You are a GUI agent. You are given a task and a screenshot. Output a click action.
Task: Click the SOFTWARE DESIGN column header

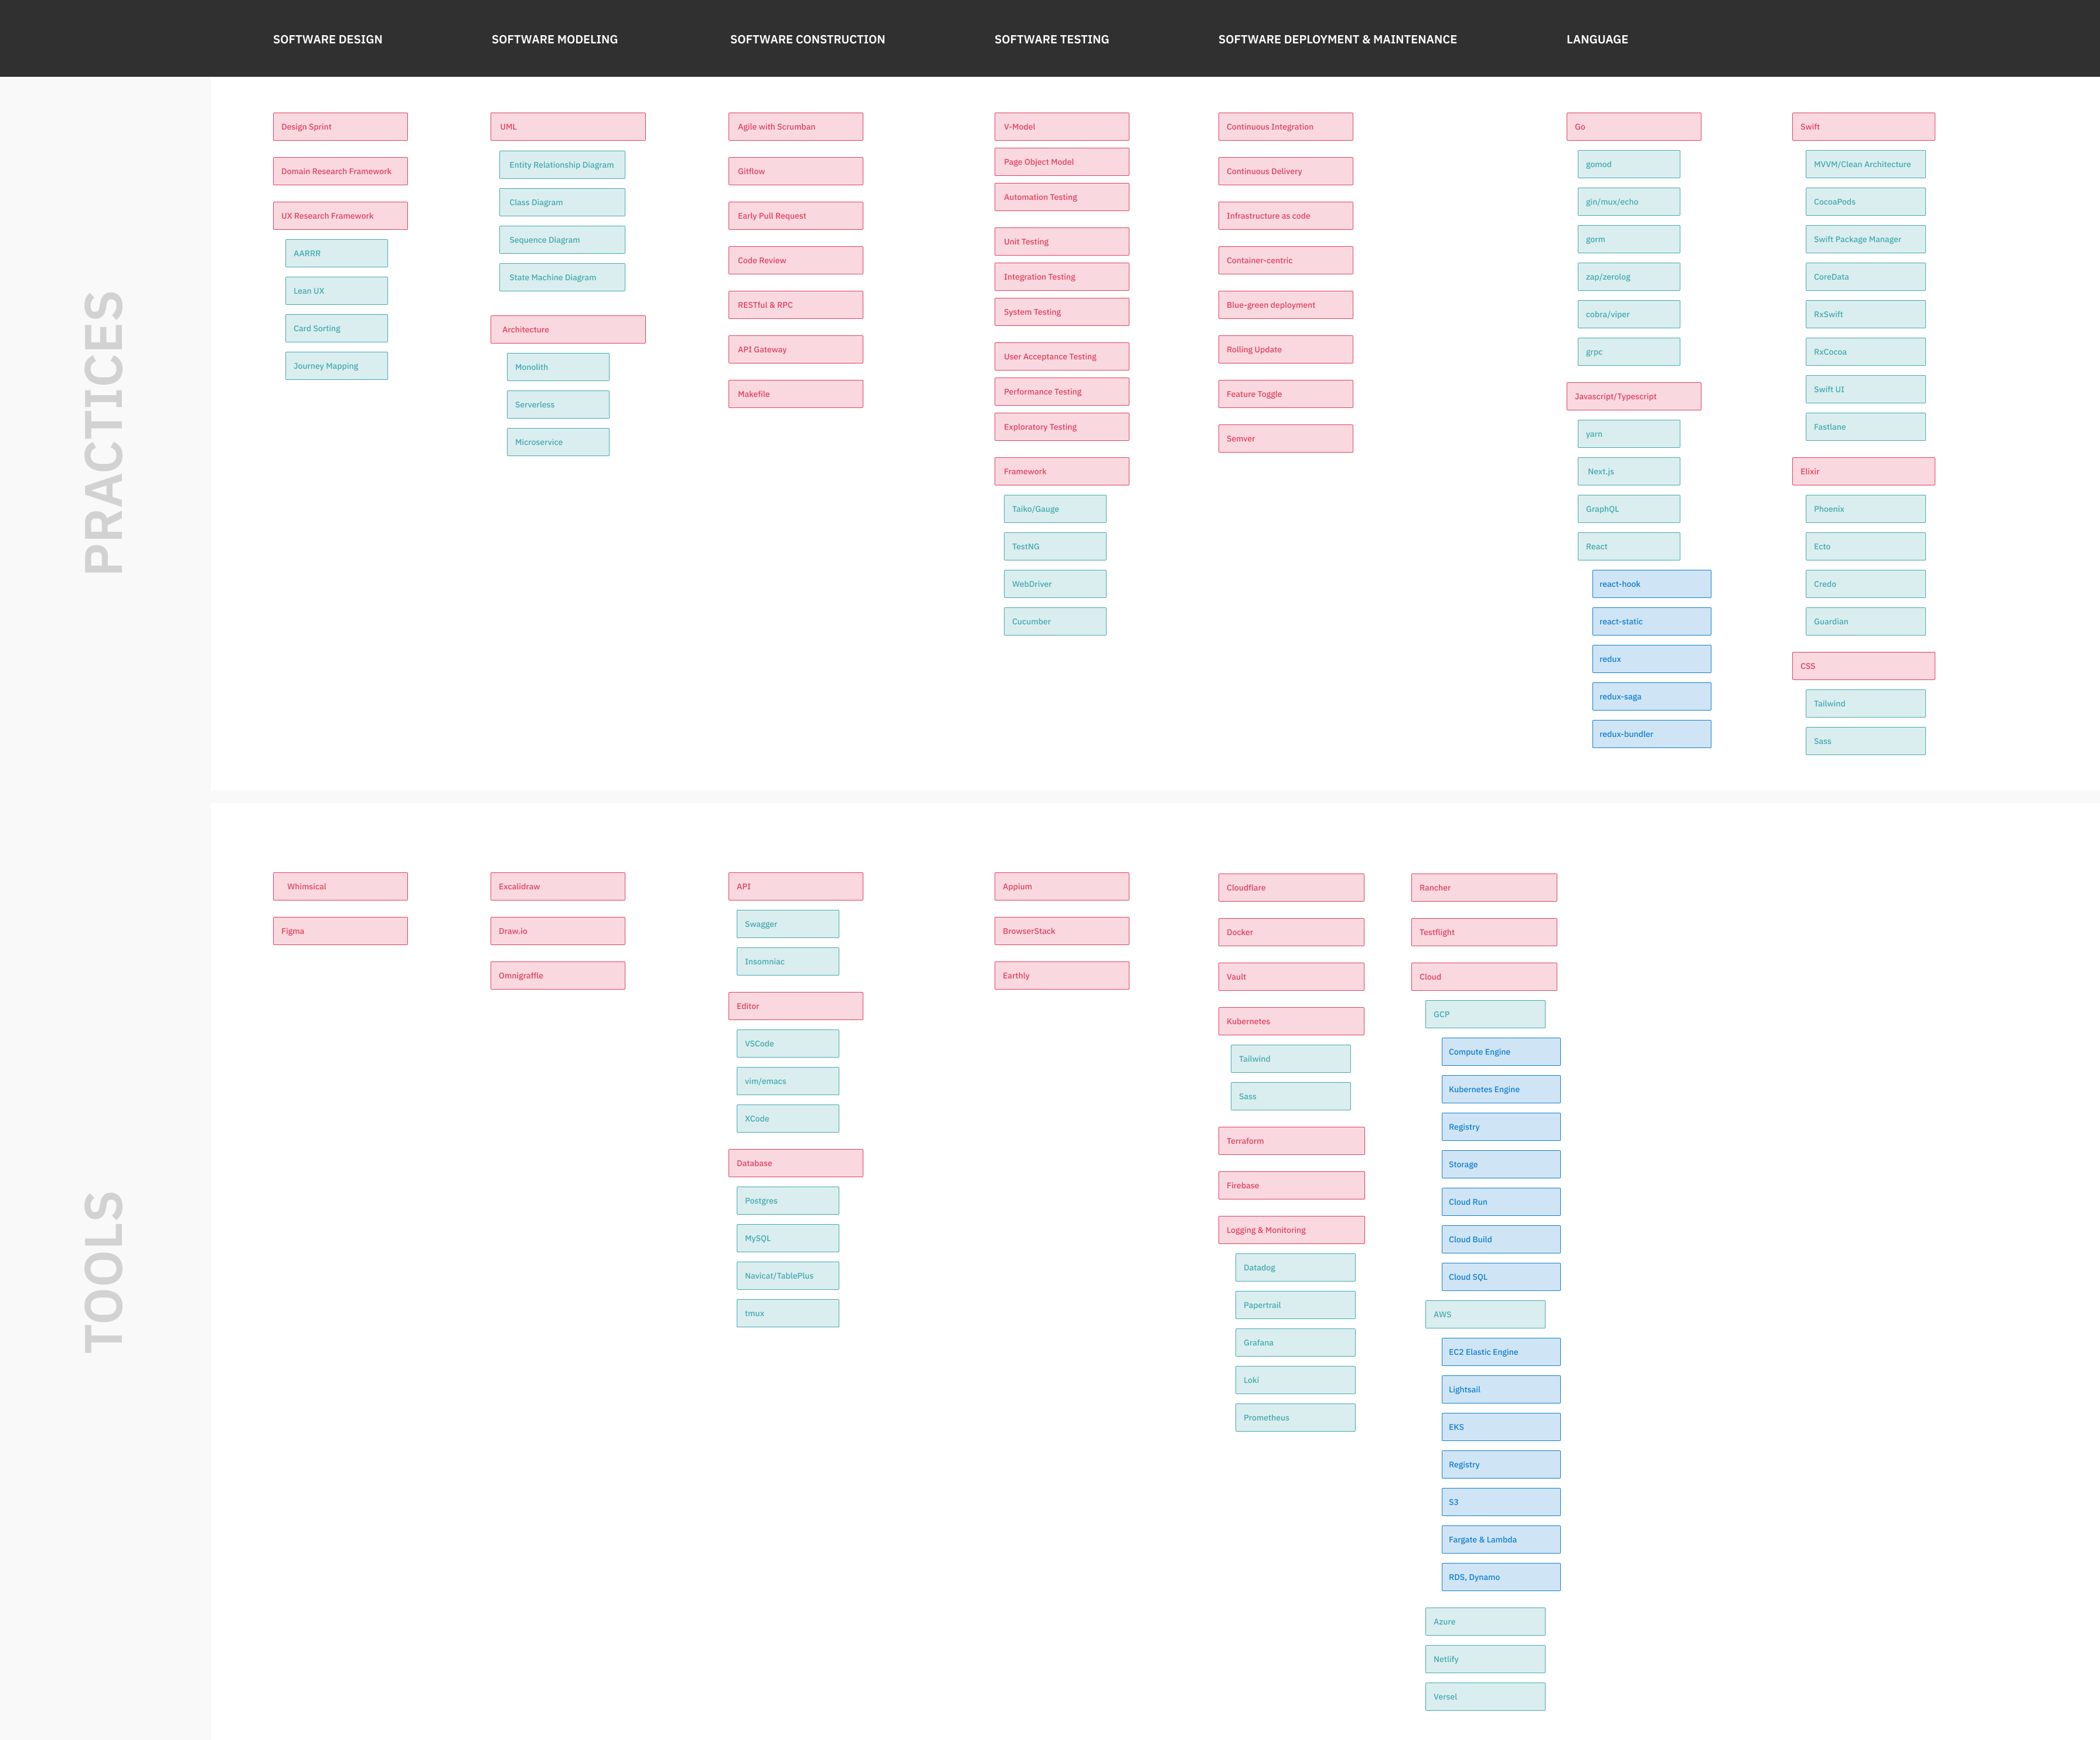coord(327,39)
